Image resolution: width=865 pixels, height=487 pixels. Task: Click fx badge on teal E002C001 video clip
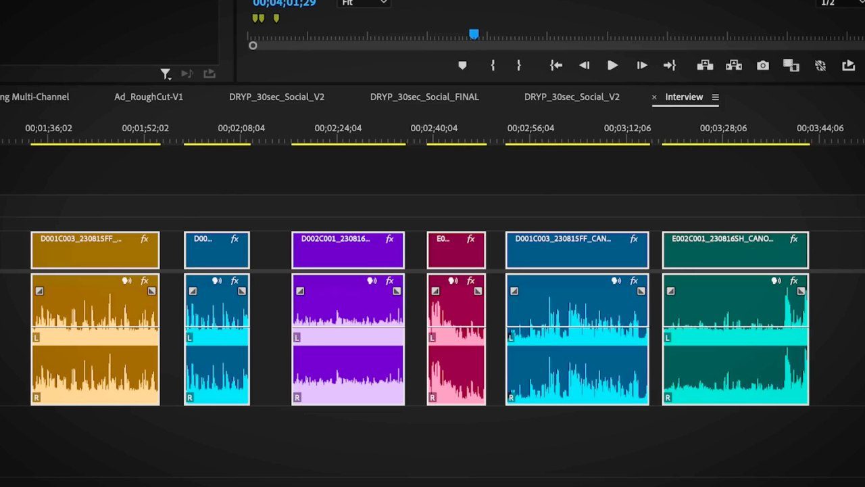(x=794, y=239)
